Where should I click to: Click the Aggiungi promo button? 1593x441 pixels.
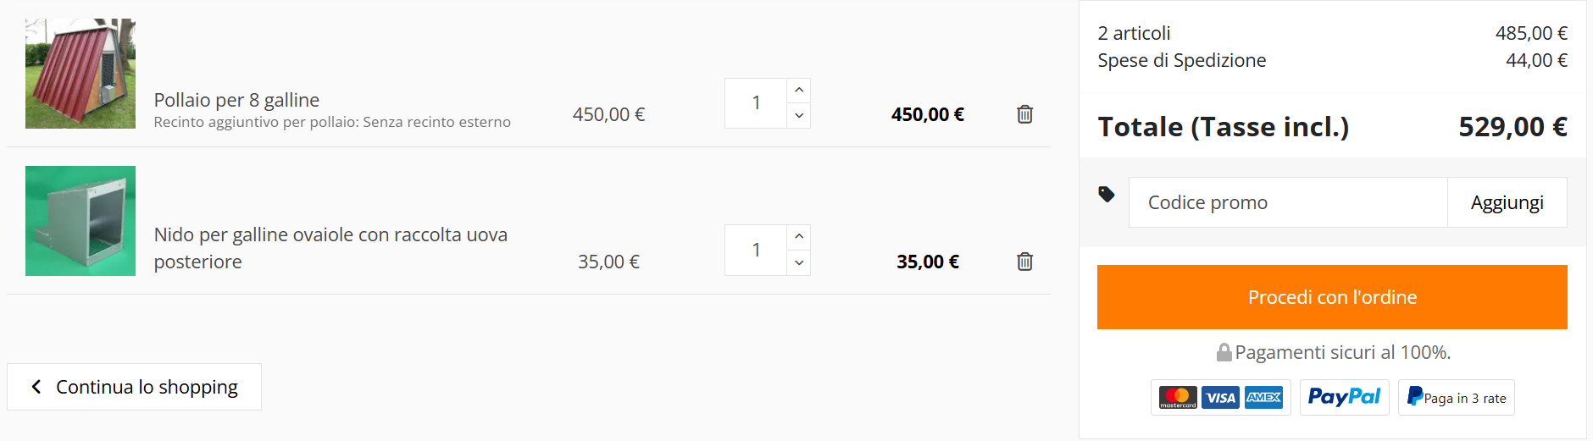pyautogui.click(x=1507, y=202)
